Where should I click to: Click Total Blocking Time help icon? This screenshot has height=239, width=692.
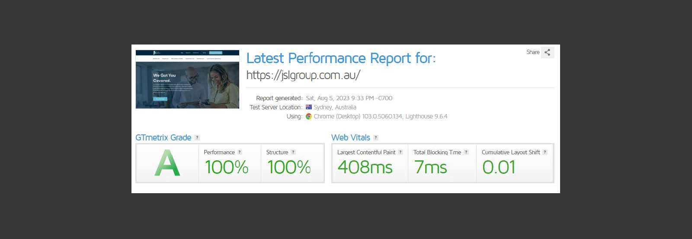(x=466, y=152)
